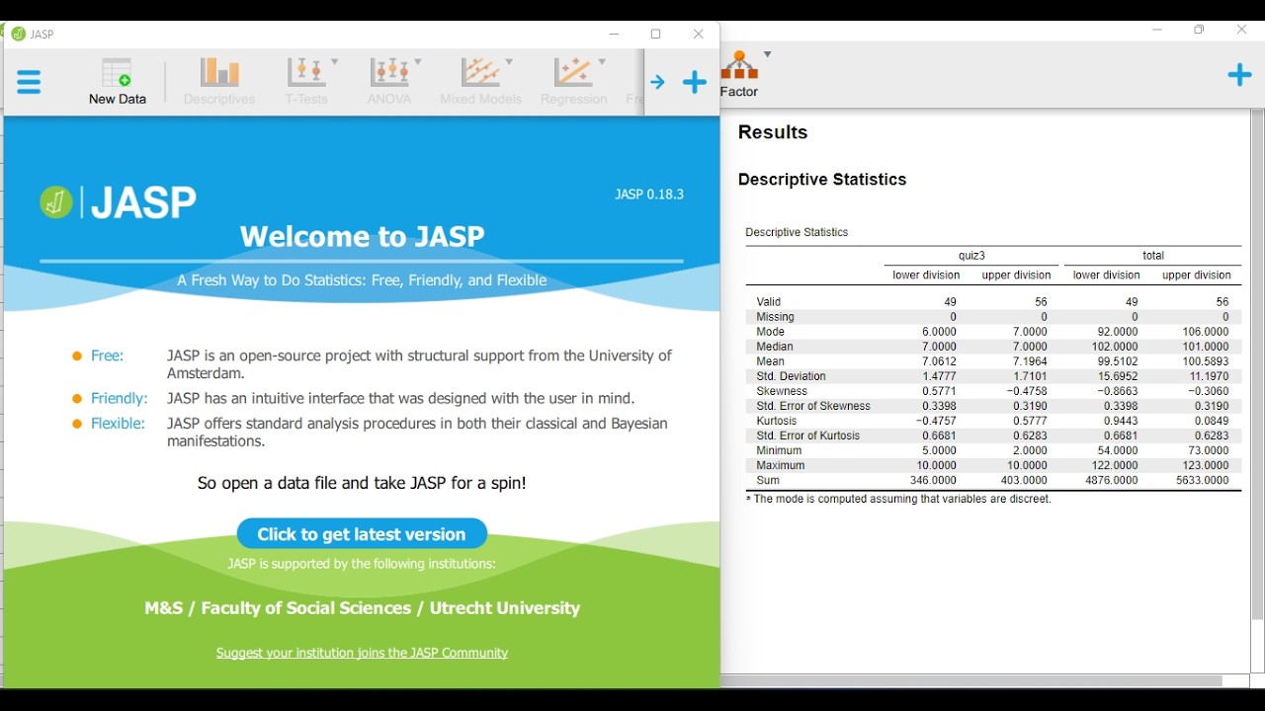Click the Median row label

coord(775,348)
